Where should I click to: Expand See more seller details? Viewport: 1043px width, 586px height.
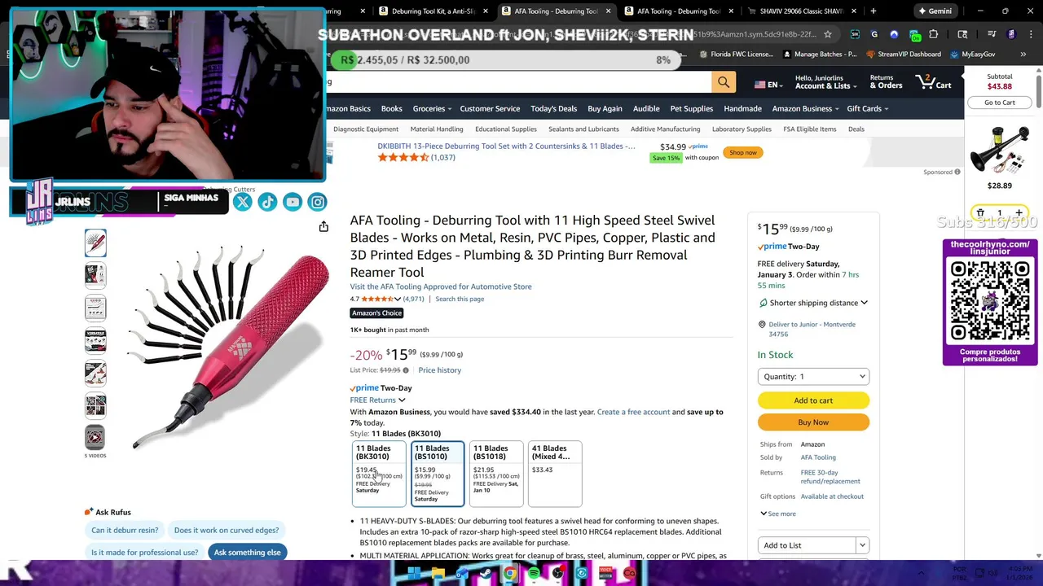point(778,514)
